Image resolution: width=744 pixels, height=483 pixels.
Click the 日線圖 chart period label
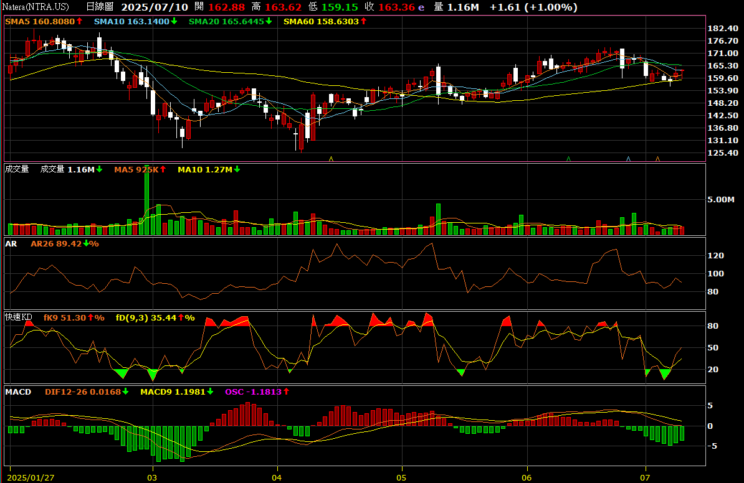(100, 7)
